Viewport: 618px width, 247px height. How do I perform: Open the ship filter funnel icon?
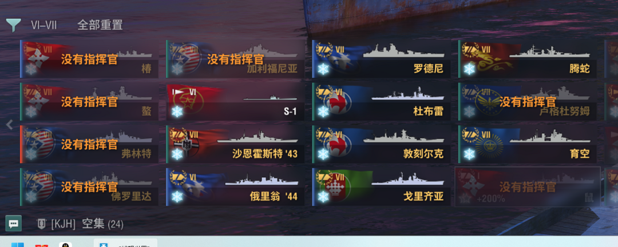[13, 25]
